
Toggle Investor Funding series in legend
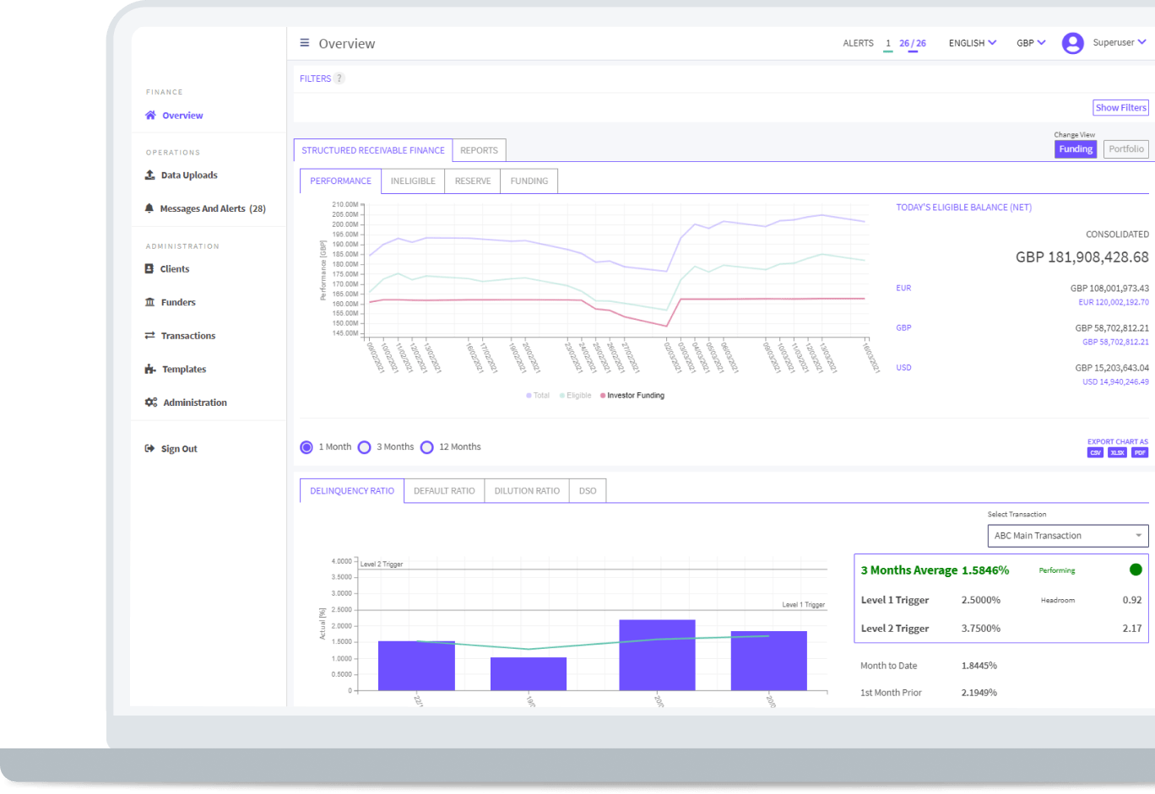pyautogui.click(x=632, y=396)
